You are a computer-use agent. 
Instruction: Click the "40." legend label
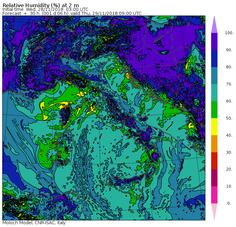click(x=229, y=135)
